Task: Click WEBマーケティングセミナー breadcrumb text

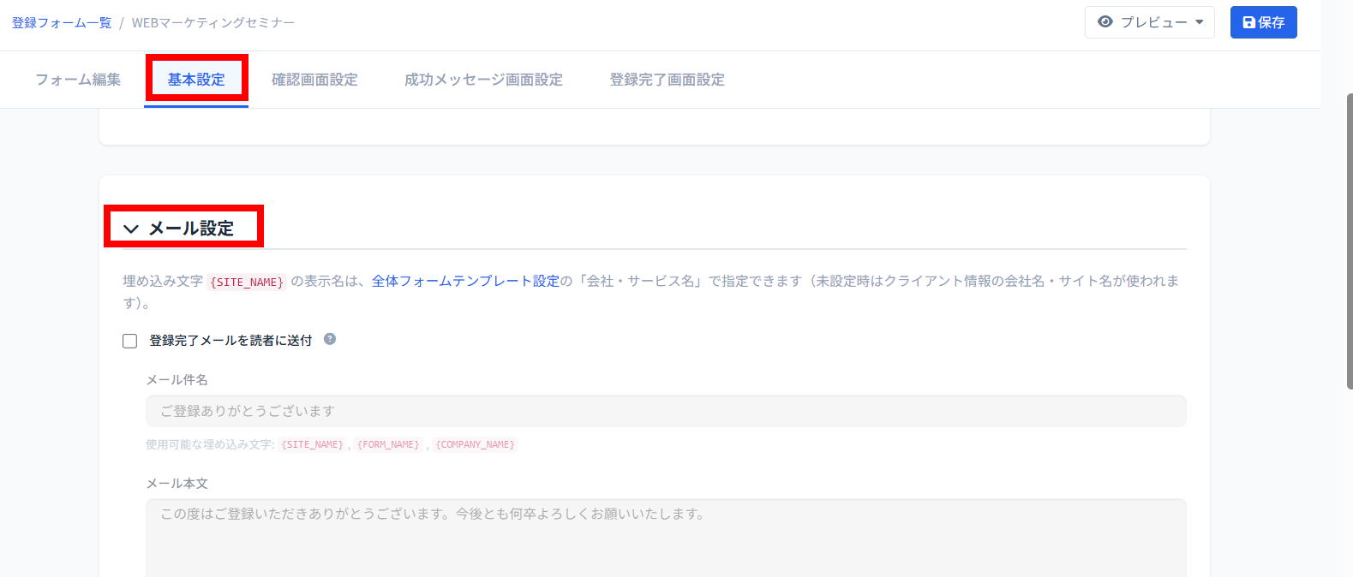Action: 213,23
